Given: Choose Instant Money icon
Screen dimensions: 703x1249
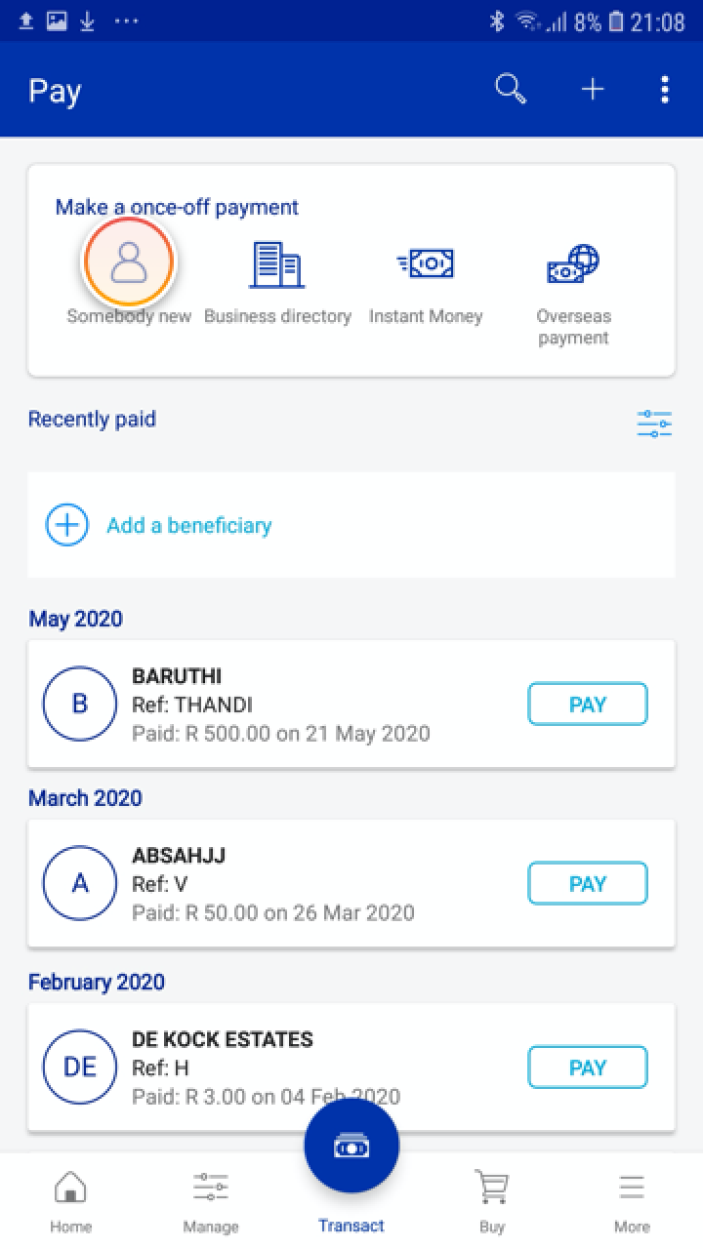Looking at the screenshot, I should click(426, 263).
